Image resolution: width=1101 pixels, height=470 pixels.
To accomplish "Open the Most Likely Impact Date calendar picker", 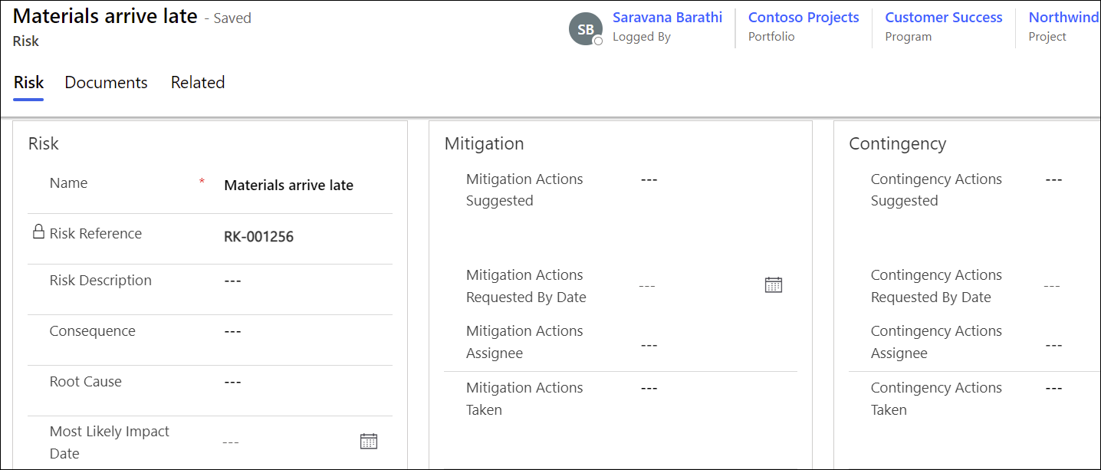I will coord(369,441).
